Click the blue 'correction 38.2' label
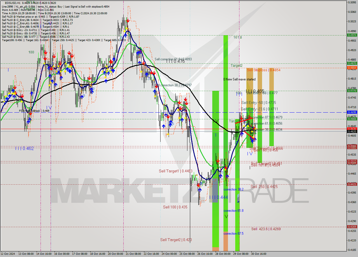The height and width of the screenshot is (257, 358). [x=233, y=189]
